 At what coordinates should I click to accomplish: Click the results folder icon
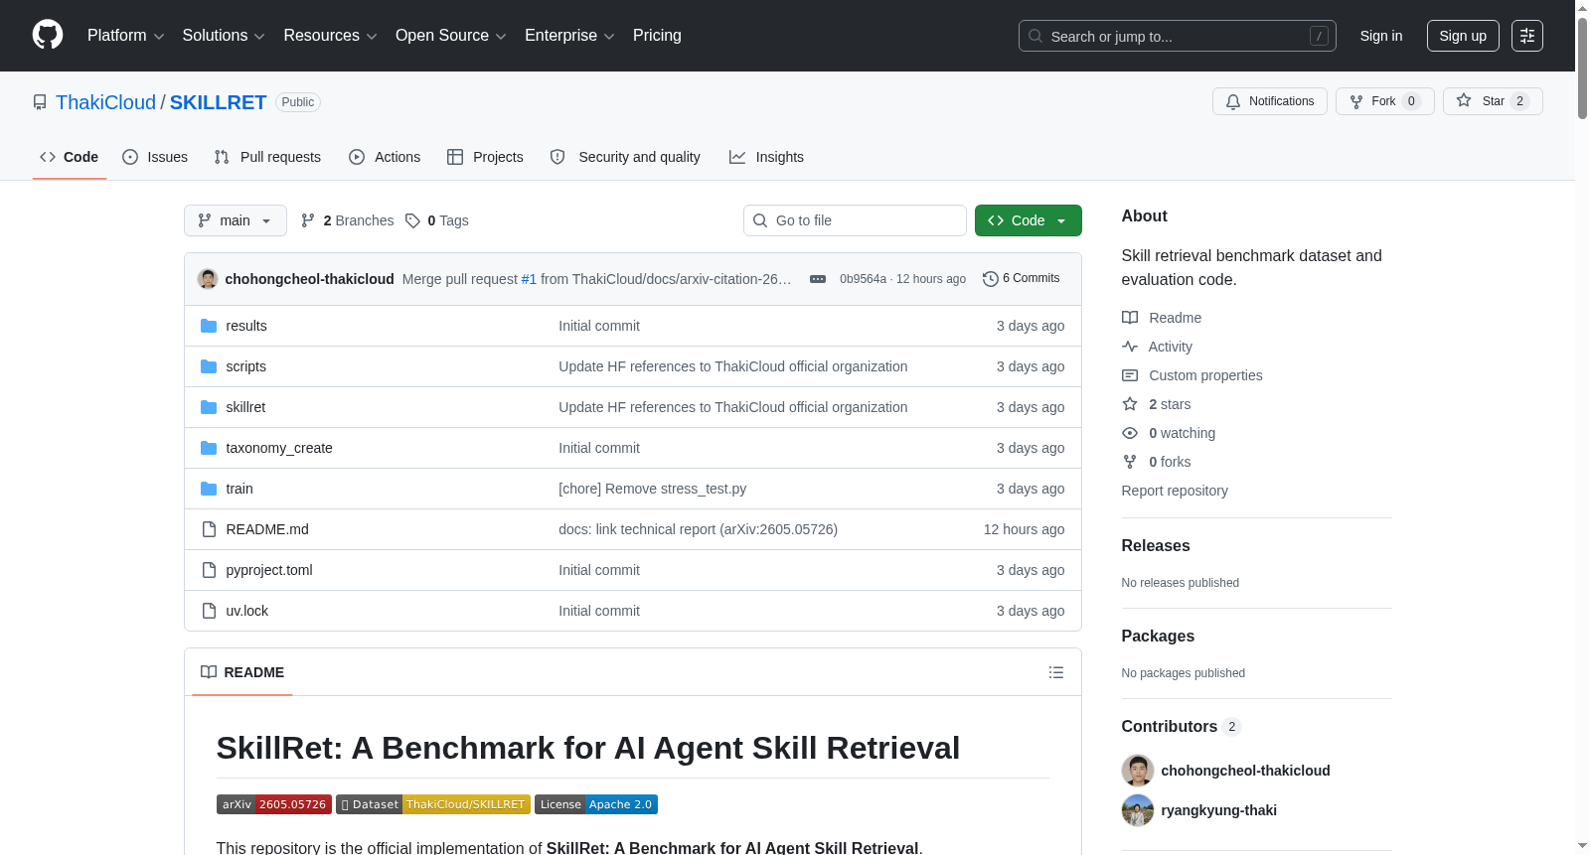(x=209, y=326)
